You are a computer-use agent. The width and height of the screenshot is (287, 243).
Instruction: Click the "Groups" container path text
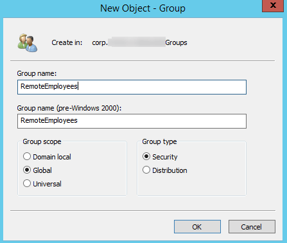tap(176, 42)
